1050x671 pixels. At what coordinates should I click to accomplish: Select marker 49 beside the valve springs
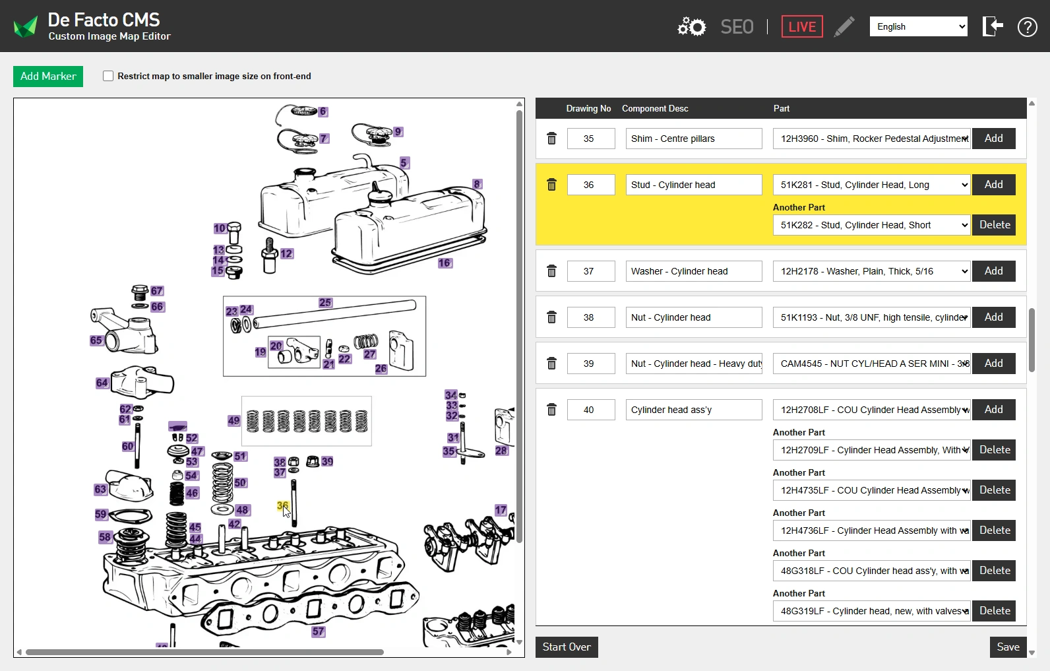(233, 420)
